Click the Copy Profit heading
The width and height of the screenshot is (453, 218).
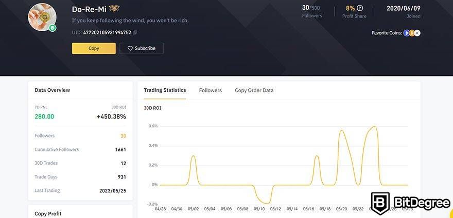click(48, 214)
